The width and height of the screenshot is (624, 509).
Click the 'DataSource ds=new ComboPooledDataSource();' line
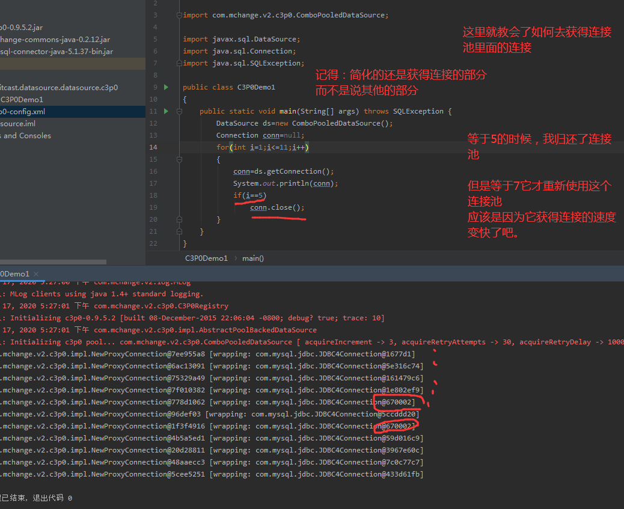point(304,123)
